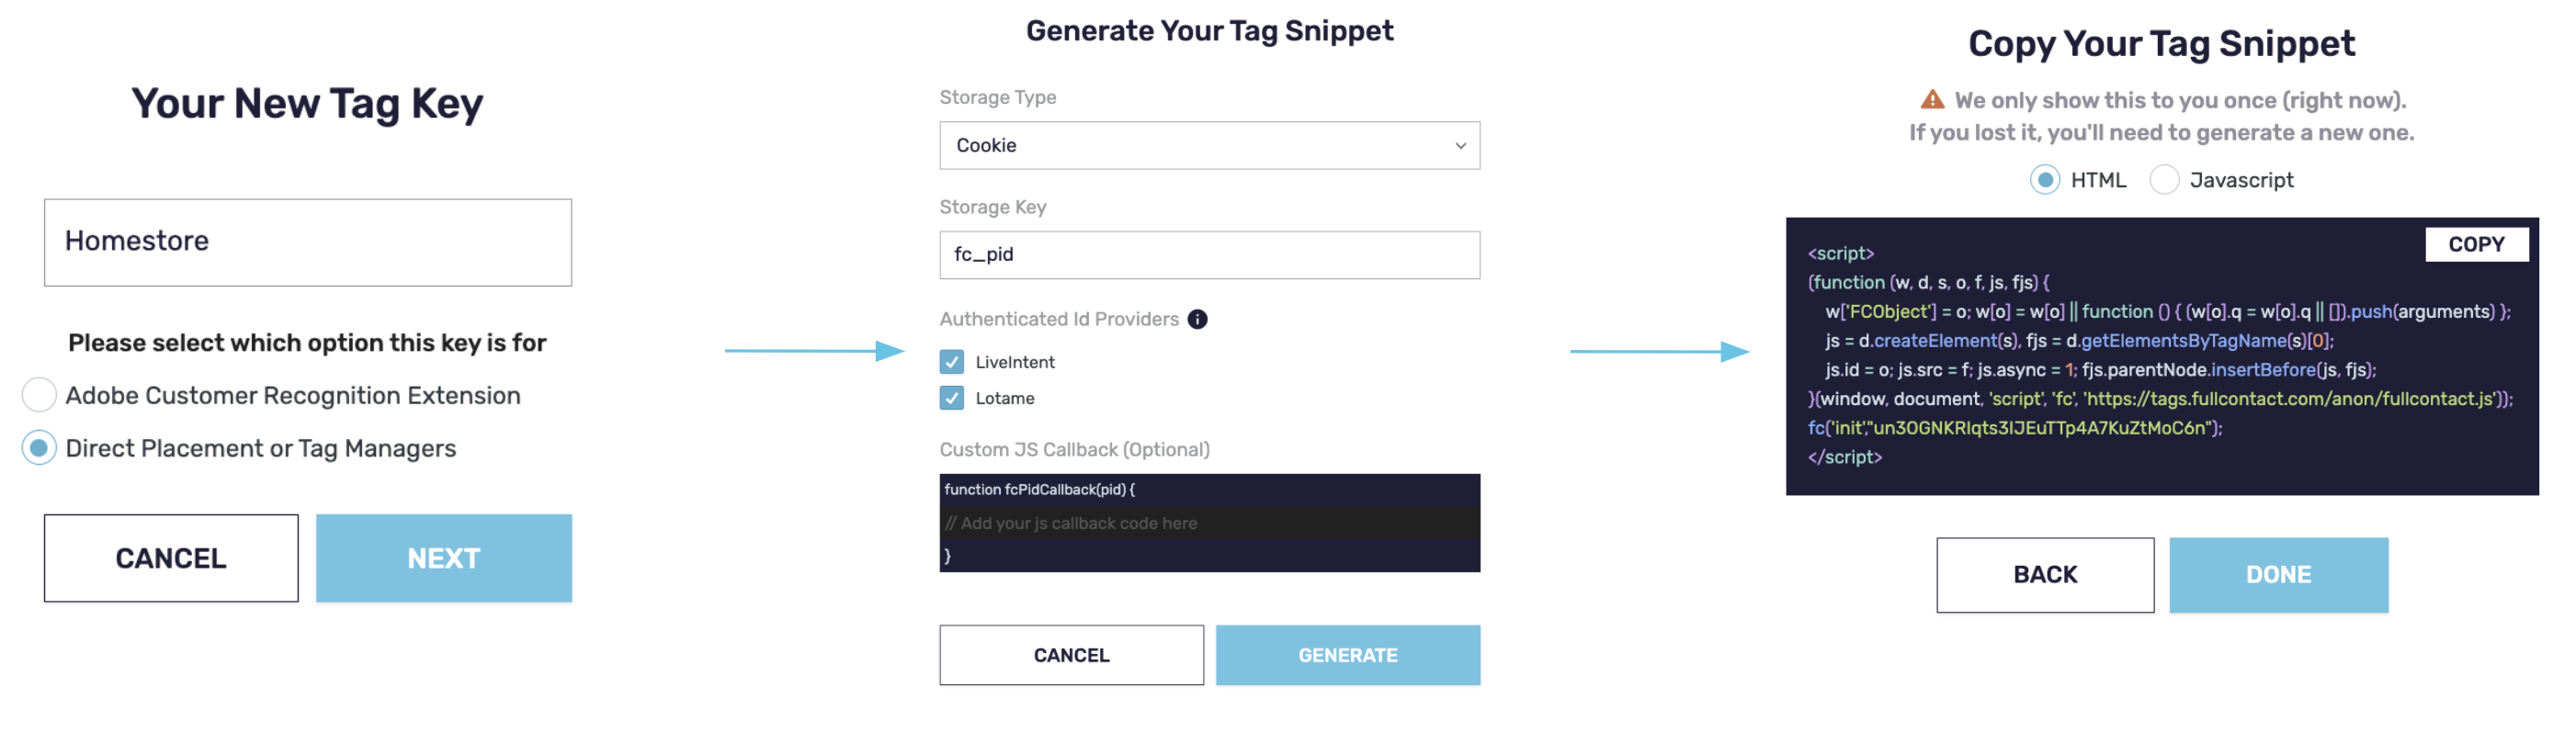2576x733 pixels.
Task: Switch snippet format to Javascript
Action: [x=2164, y=180]
